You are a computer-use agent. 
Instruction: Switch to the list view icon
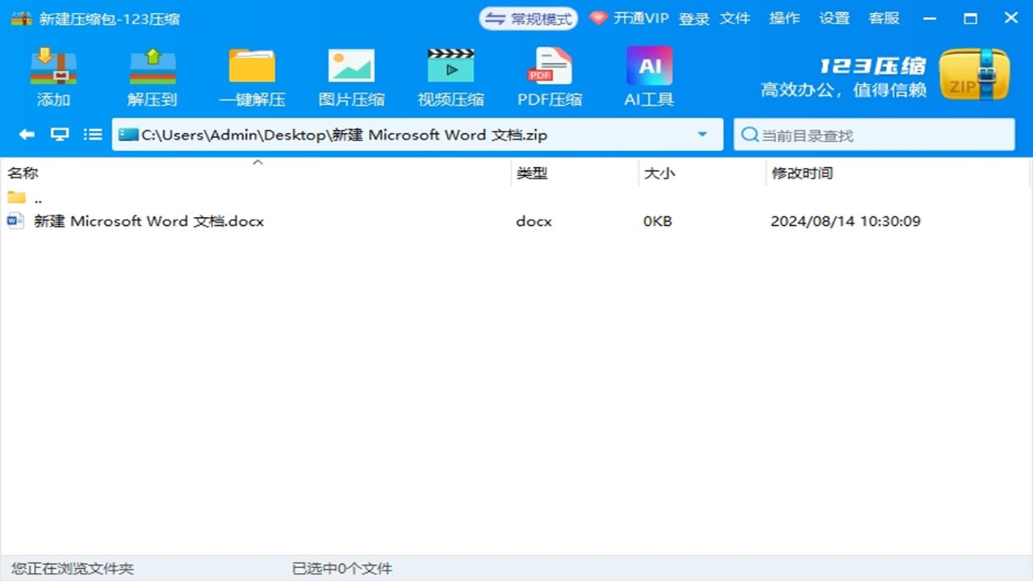[x=93, y=135]
